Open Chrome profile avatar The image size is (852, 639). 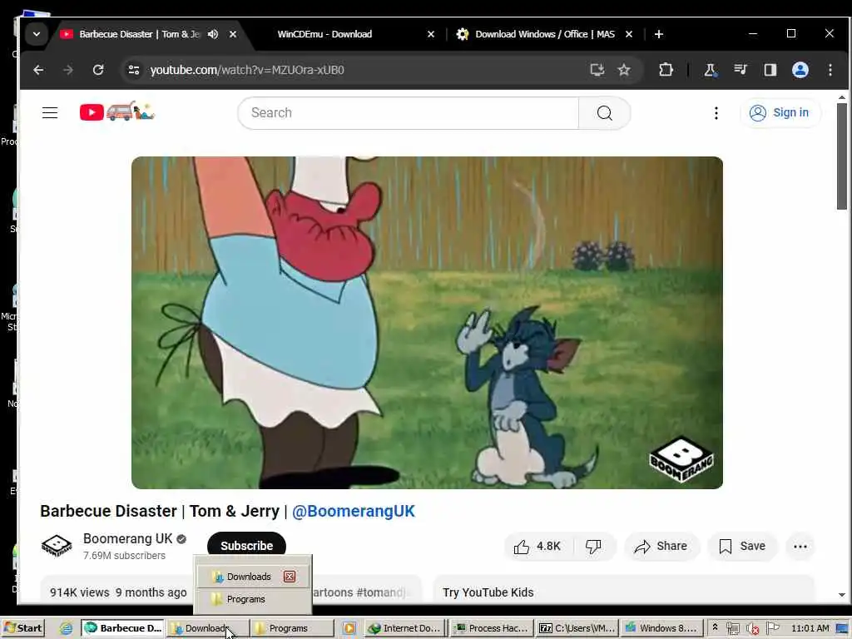pyautogui.click(x=800, y=70)
